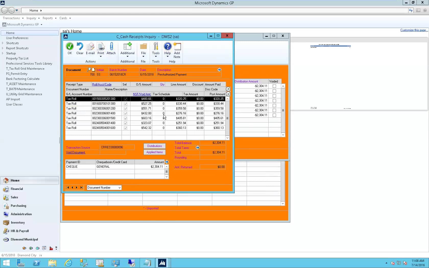Expand the Startup tree item
Viewport: 429px width, 268px height.
point(3,53)
